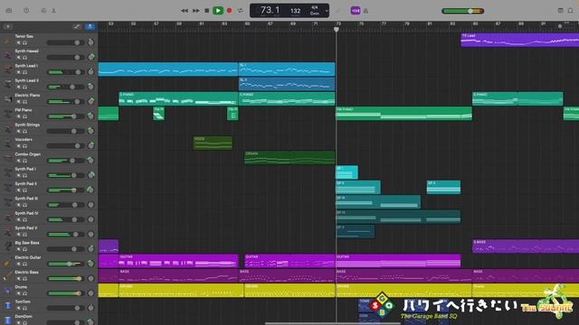The width and height of the screenshot is (579, 325).
Task: Solo the Drums track
Action: [x=24, y=293]
